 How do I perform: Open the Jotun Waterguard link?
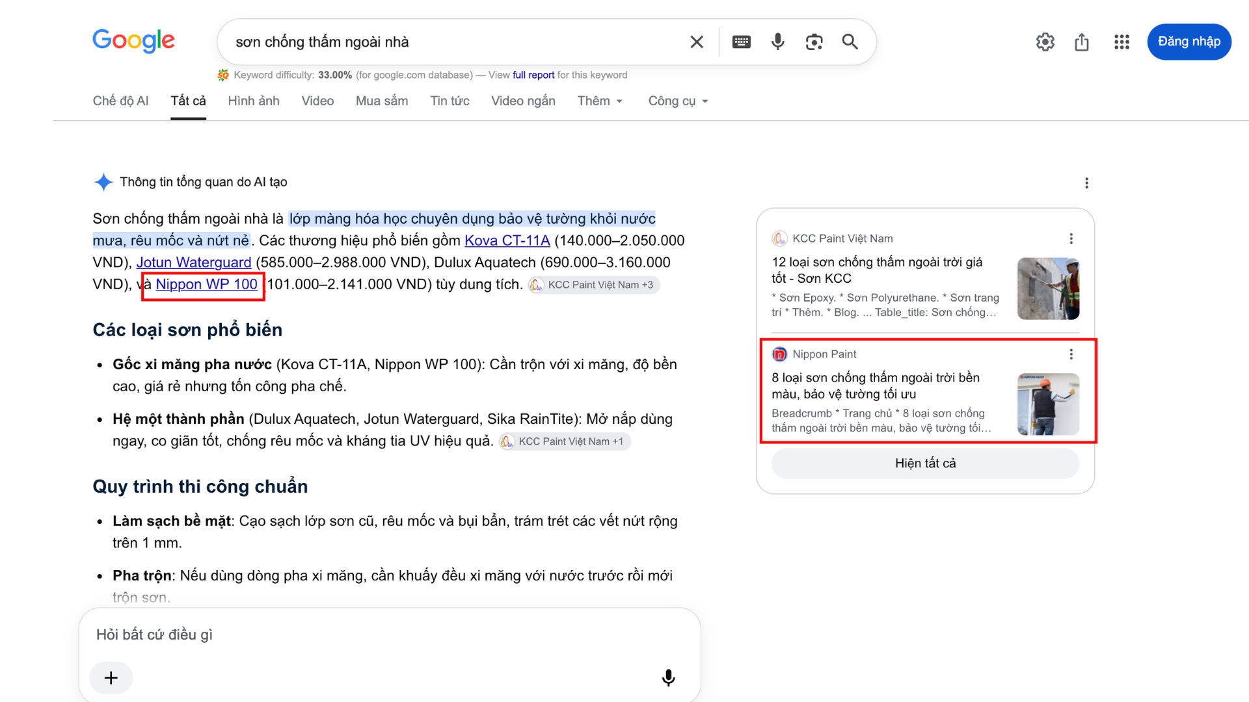point(194,263)
